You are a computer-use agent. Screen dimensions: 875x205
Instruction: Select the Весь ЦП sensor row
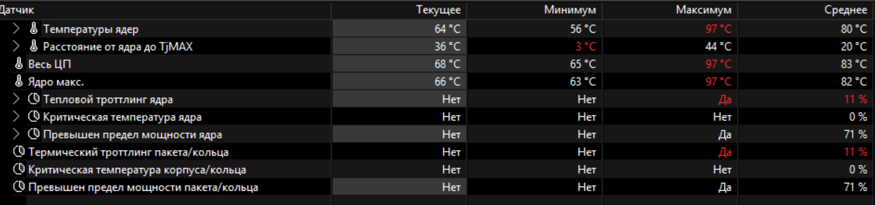[437, 64]
